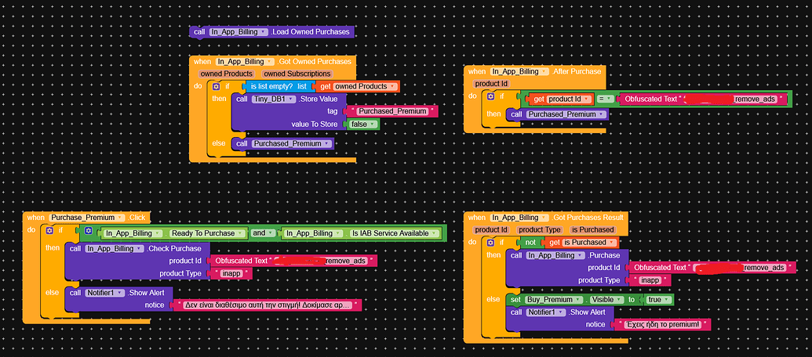This screenshot has width=812, height=357.
Task: Open In_App_Billing dropdown in Got Purchases Result event
Action: click(x=519, y=218)
